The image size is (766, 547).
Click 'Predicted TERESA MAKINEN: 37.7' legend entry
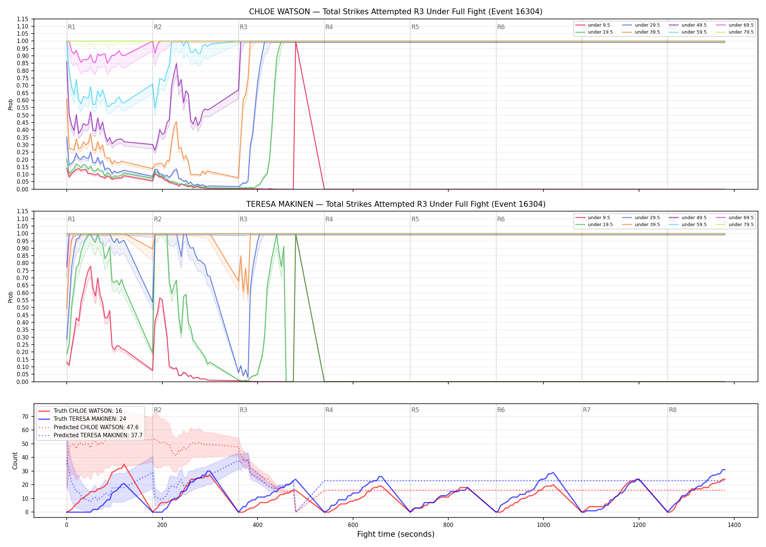coord(90,435)
